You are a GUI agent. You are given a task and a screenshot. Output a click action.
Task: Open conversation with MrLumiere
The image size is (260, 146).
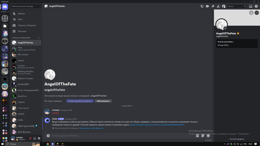point(26,55)
